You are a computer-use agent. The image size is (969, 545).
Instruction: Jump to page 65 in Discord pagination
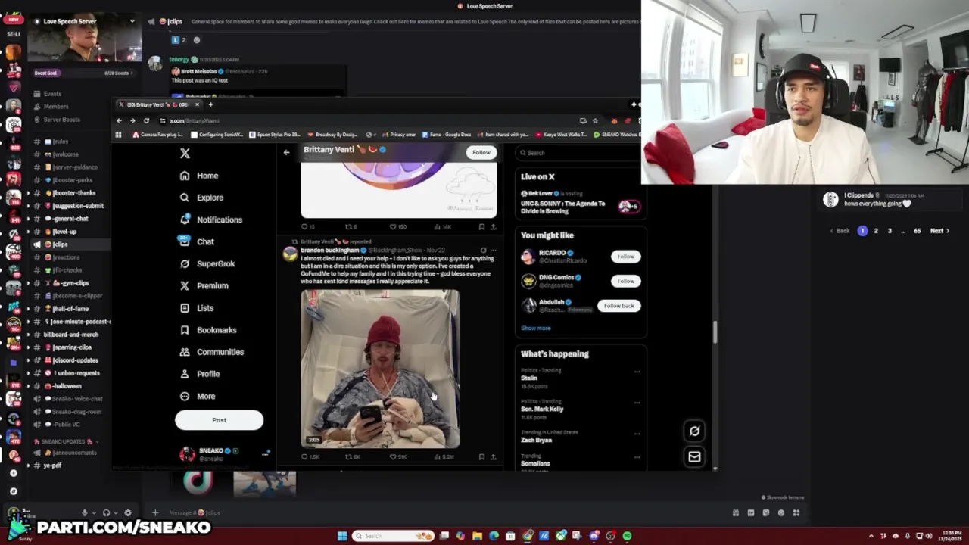pyautogui.click(x=917, y=231)
